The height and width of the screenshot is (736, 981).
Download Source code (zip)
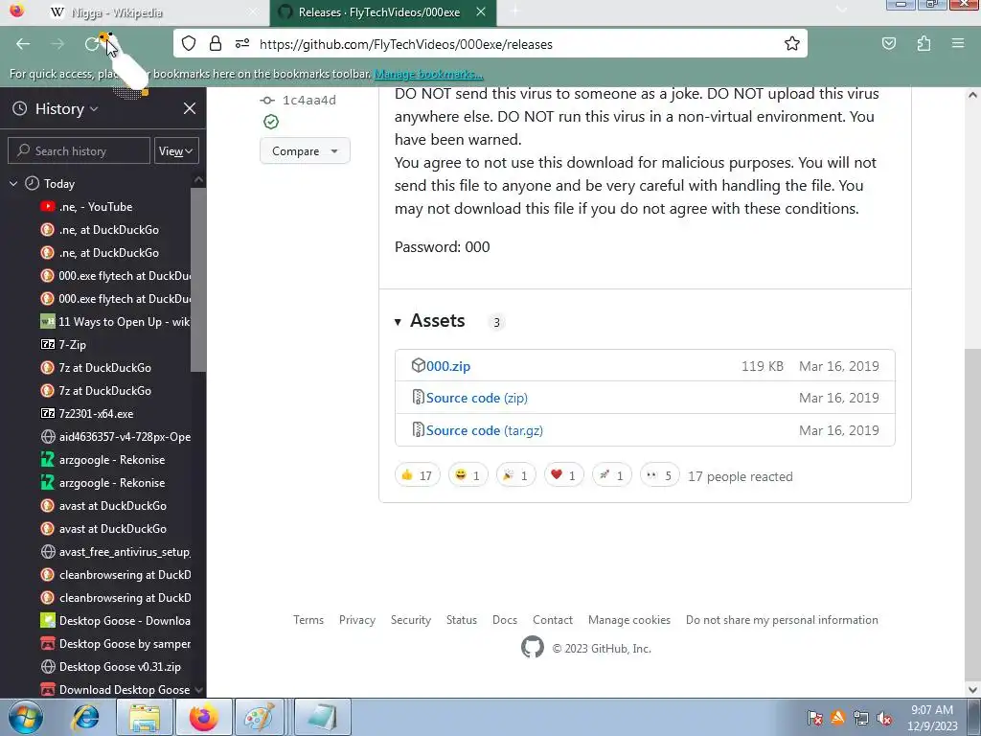click(477, 398)
